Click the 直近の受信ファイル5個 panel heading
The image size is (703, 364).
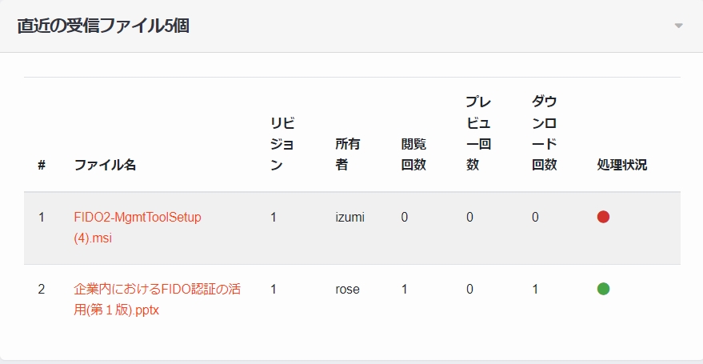click(103, 26)
